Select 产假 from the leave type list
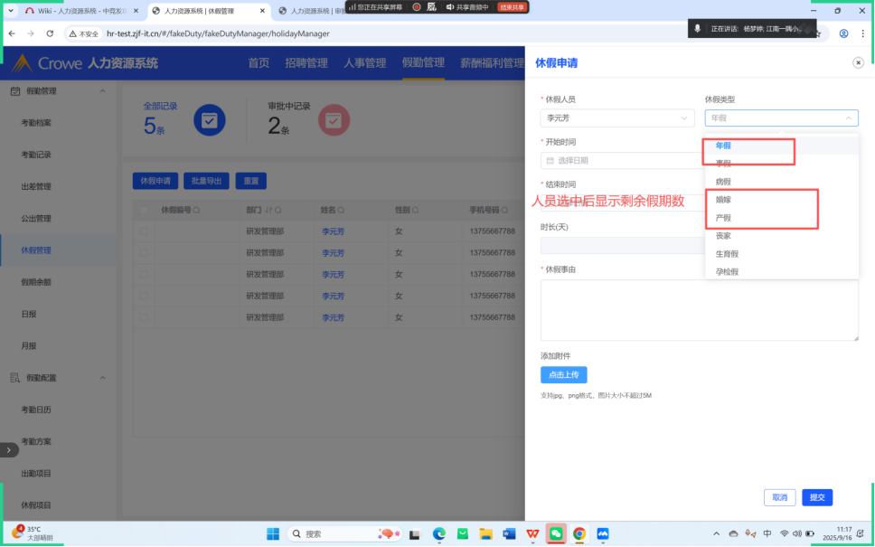The width and height of the screenshot is (875, 547). (781, 218)
